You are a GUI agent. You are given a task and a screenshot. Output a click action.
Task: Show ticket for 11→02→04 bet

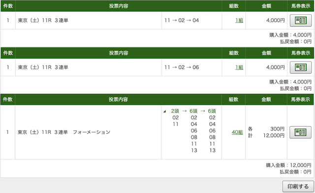pyautogui.click(x=301, y=20)
